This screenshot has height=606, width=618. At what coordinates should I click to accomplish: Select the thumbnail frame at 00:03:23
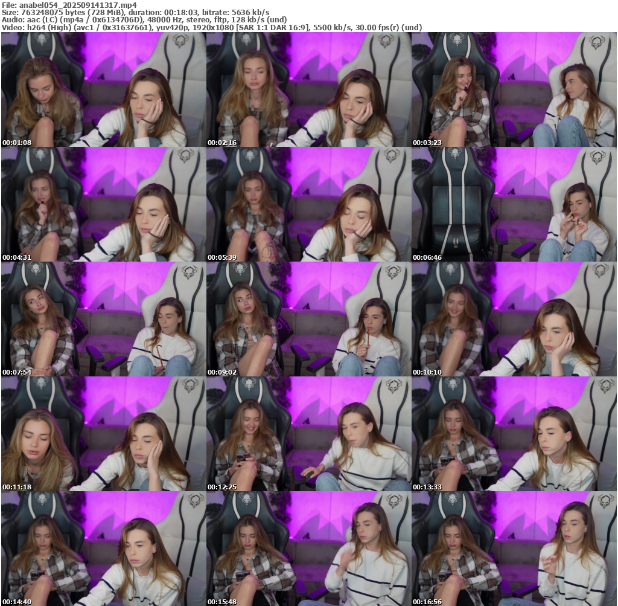tap(514, 89)
